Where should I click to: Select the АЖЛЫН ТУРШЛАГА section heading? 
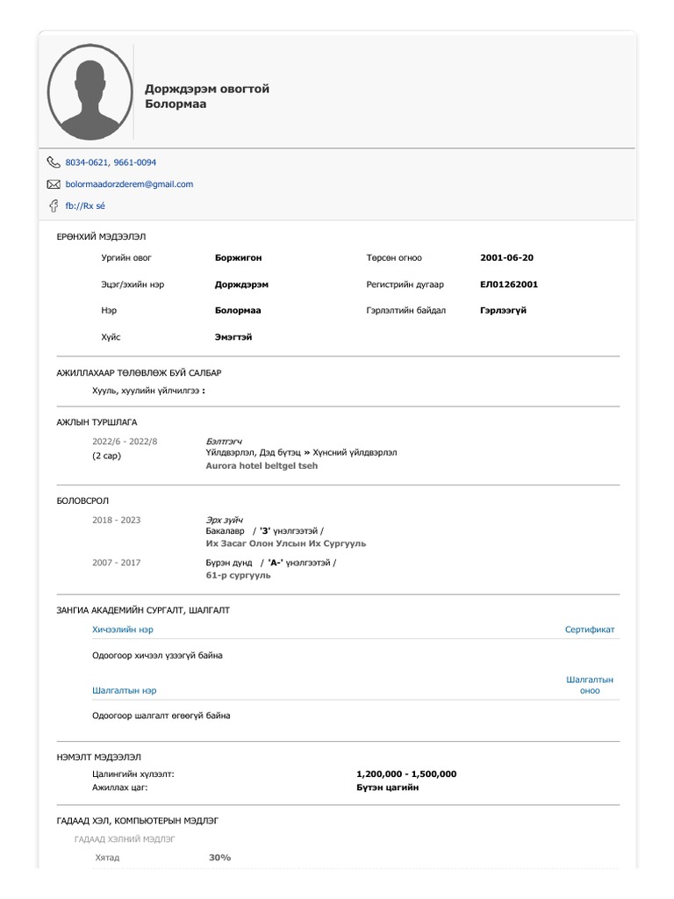pos(97,422)
